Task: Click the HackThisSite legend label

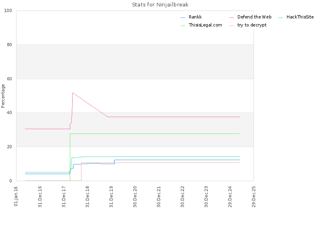Action: 300,17
